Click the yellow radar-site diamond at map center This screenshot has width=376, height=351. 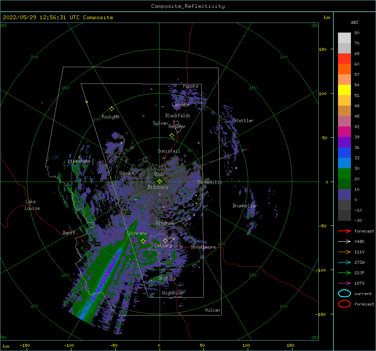[160, 182]
